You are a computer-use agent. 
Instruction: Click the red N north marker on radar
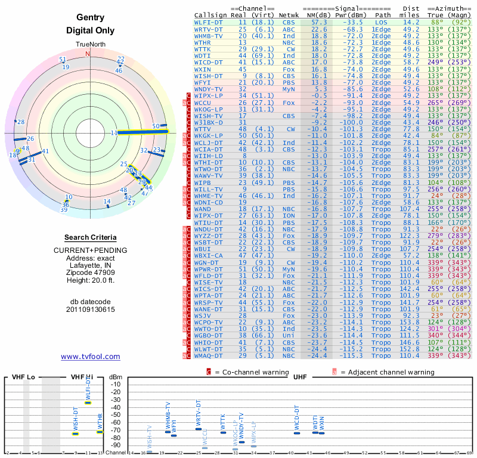click(x=88, y=54)
